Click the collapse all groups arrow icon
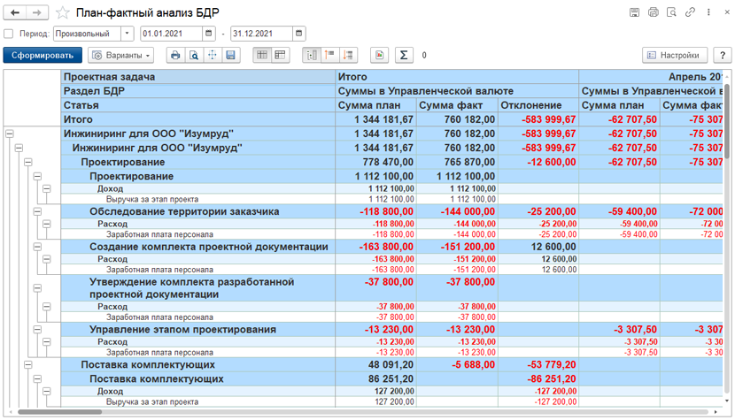 coord(330,55)
